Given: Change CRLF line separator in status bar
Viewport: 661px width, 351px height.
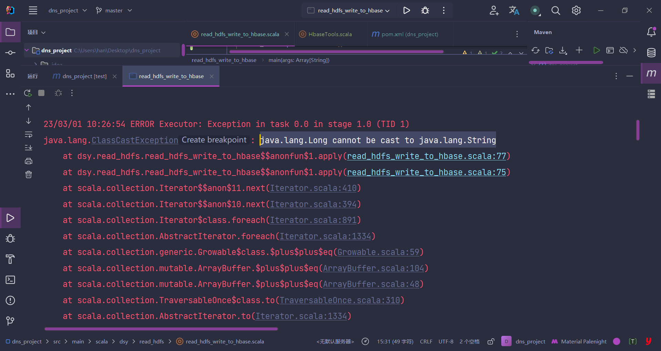Looking at the screenshot, I should point(426,341).
